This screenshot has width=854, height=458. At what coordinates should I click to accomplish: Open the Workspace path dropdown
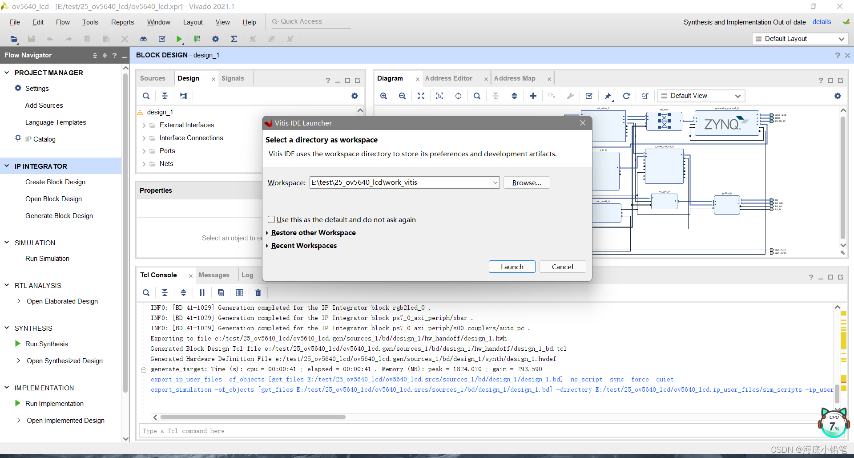point(495,182)
